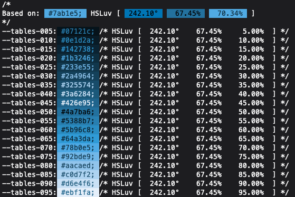Click the 85.00% lightness value
The image size is (295, 197).
(x=251, y=175)
